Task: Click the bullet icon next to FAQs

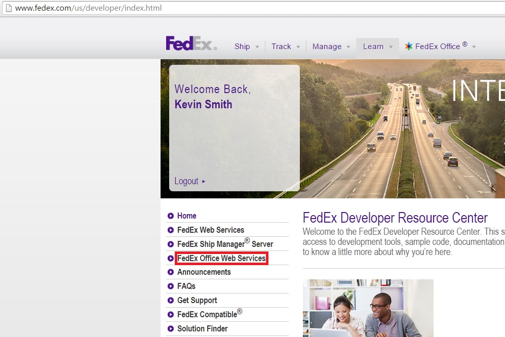Action: coord(171,286)
